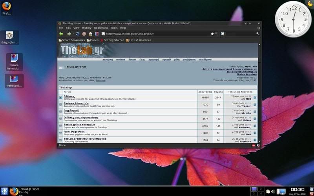314x196 pixels.
Task: Open the Bookmarks menu
Action: [x=101, y=28]
